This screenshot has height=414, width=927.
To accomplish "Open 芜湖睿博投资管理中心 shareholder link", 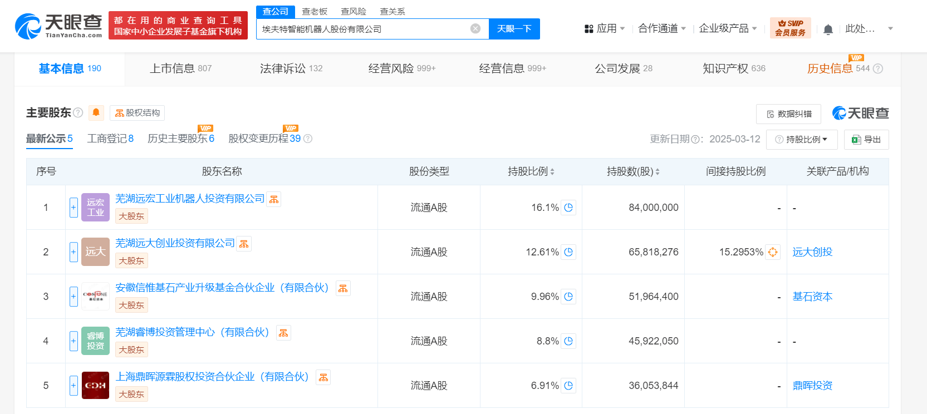I will (193, 332).
